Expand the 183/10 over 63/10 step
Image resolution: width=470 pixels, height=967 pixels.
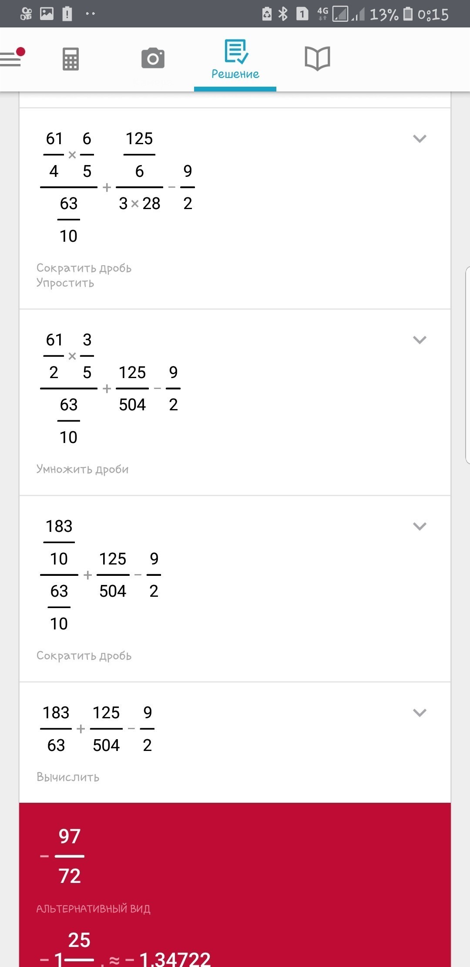coord(420,526)
